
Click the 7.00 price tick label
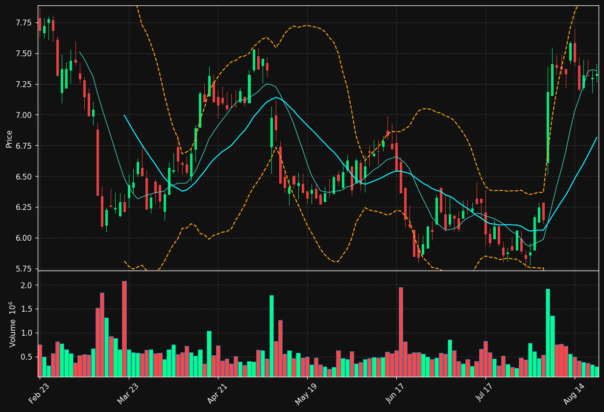click(x=25, y=115)
